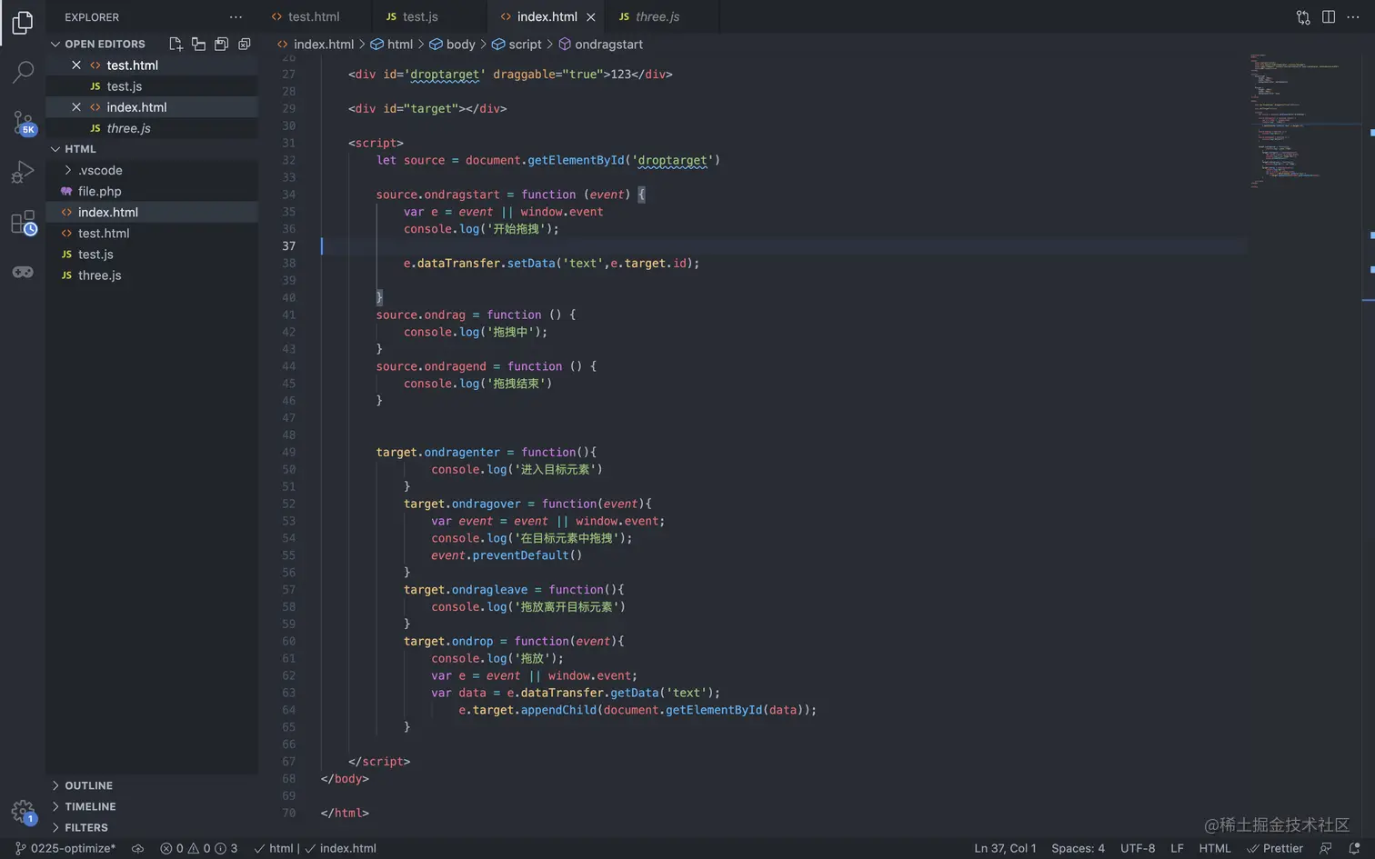This screenshot has height=859, width=1375.
Task: Open Explorer views and more actions menu
Action: tap(236, 17)
